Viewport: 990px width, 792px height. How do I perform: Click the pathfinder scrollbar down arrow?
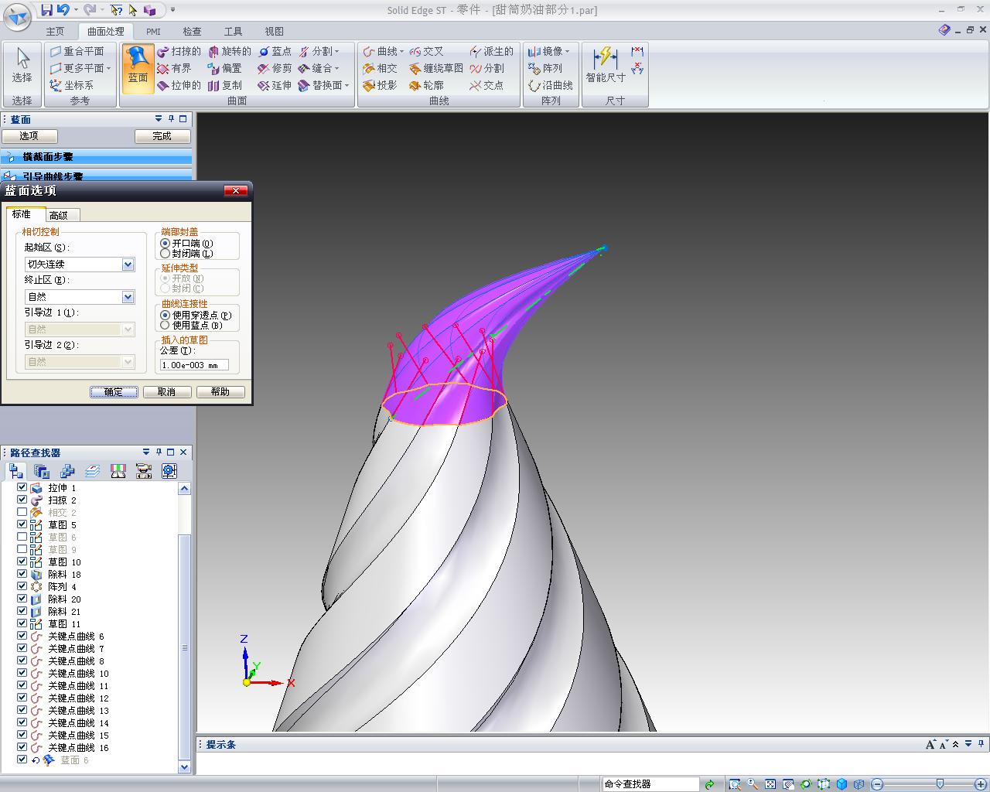(x=184, y=767)
